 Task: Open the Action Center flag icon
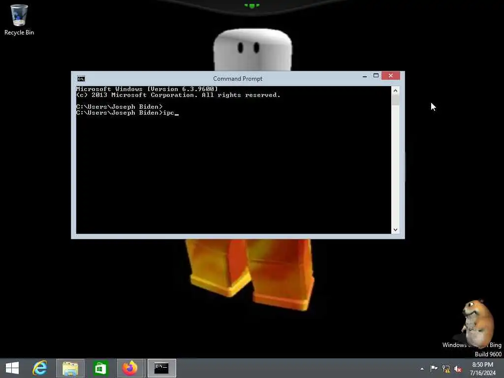(x=434, y=368)
